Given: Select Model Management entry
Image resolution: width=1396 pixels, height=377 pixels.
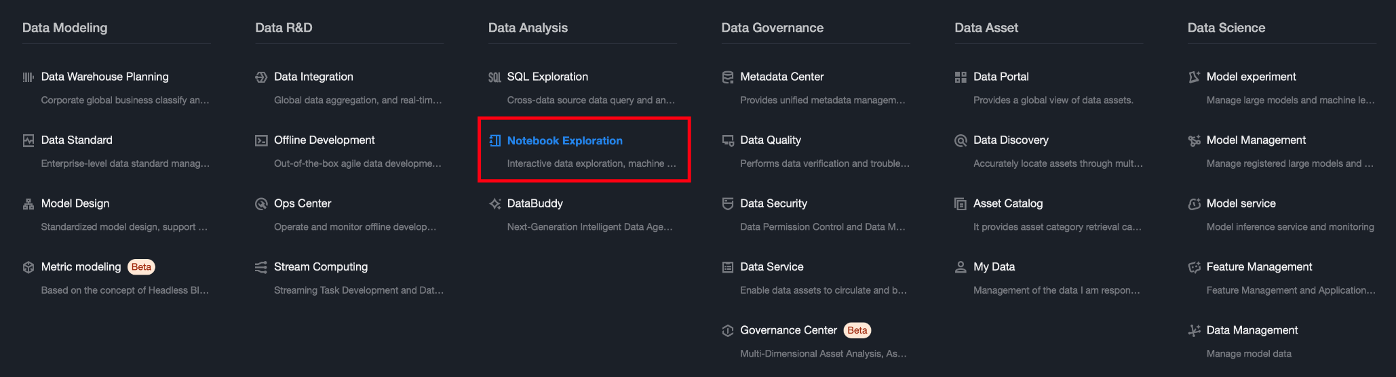Looking at the screenshot, I should tap(1256, 140).
